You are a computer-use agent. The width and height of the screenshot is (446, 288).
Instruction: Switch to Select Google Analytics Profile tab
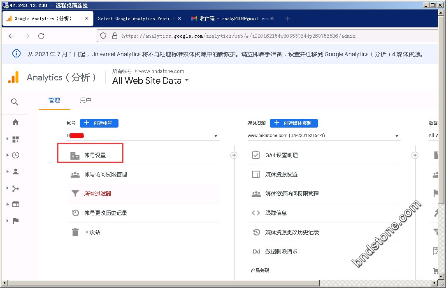click(136, 18)
